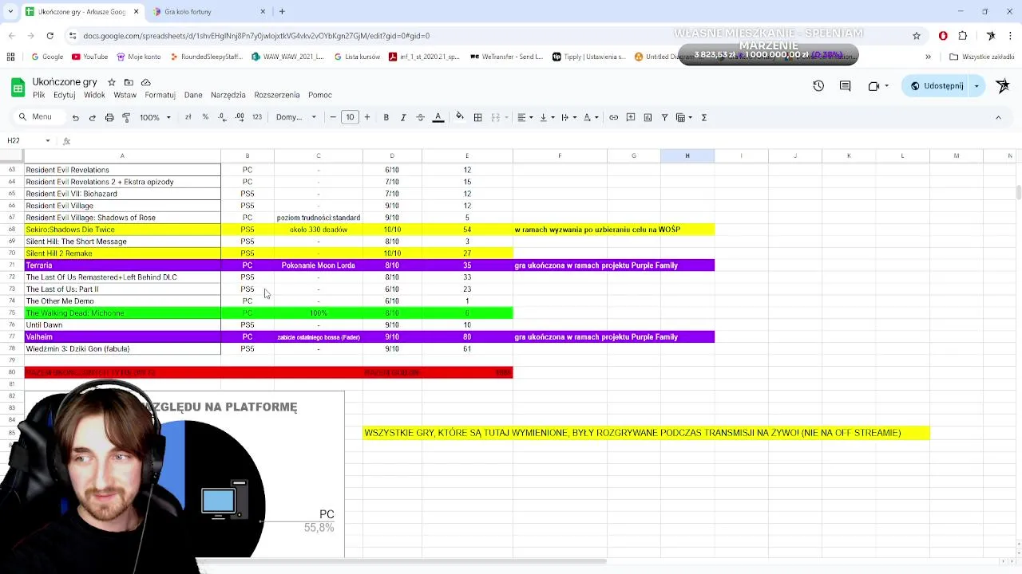Open the Plik menu

pyautogui.click(x=38, y=95)
